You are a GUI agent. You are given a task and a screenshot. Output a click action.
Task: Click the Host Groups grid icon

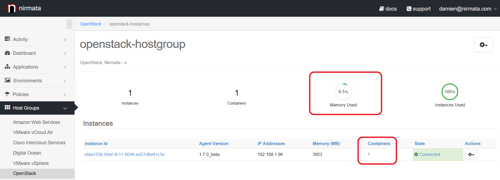click(7, 107)
